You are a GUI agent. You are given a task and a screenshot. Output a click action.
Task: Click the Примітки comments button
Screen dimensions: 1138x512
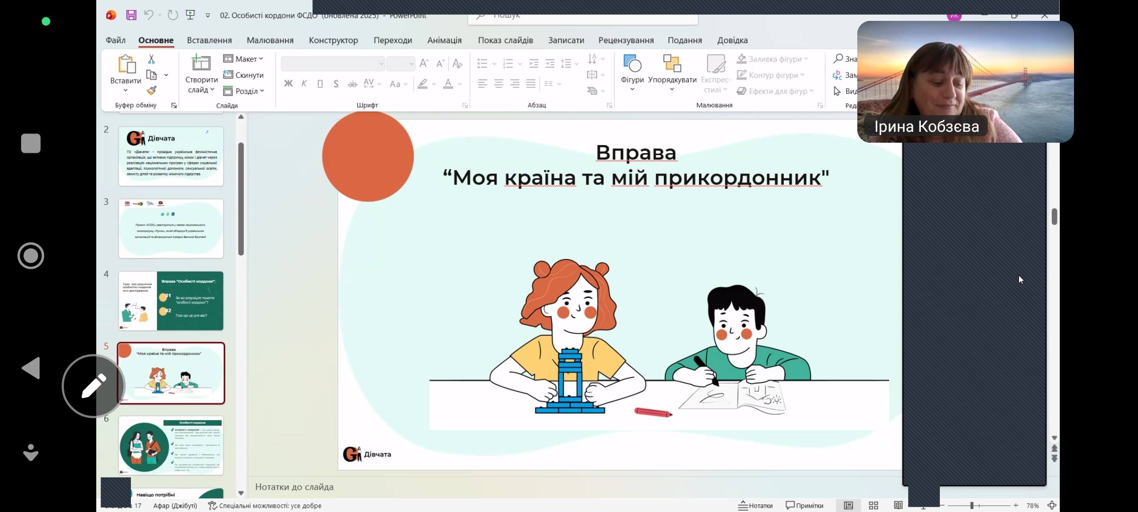pyautogui.click(x=805, y=505)
